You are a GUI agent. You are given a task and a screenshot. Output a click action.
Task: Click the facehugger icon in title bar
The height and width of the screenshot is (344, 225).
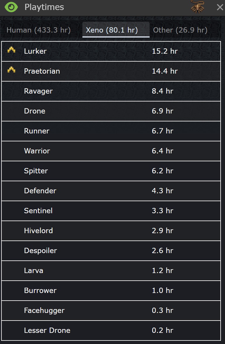198,7
